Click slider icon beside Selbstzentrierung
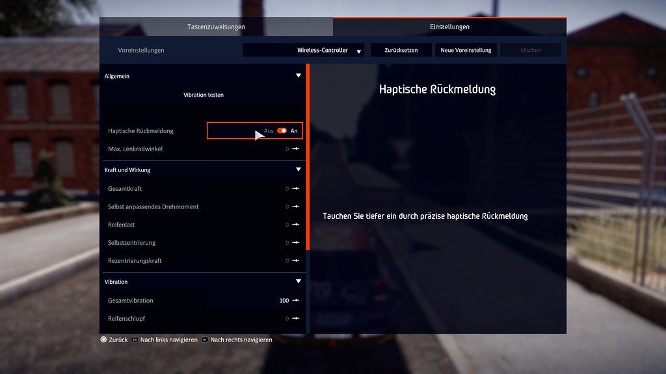The width and height of the screenshot is (666, 374). [295, 243]
